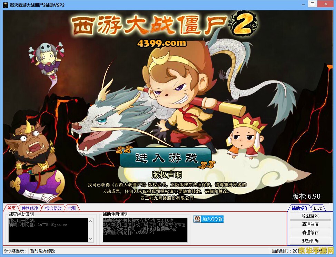Click the 4399.com logo text
The image size is (336, 257).
[x=162, y=43]
